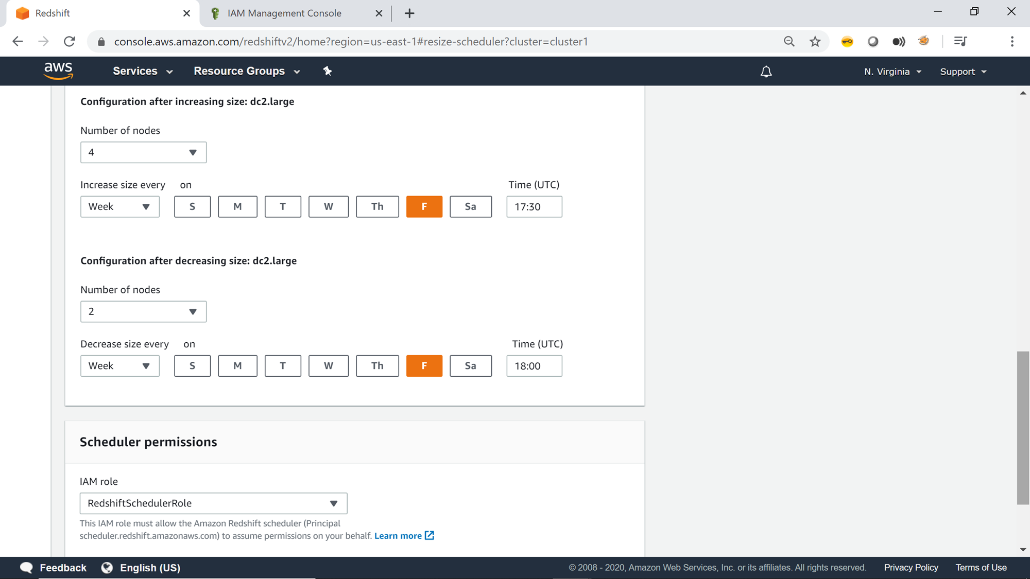Click the media control playlist icon
Screen dimensions: 1030x579
point(960,42)
